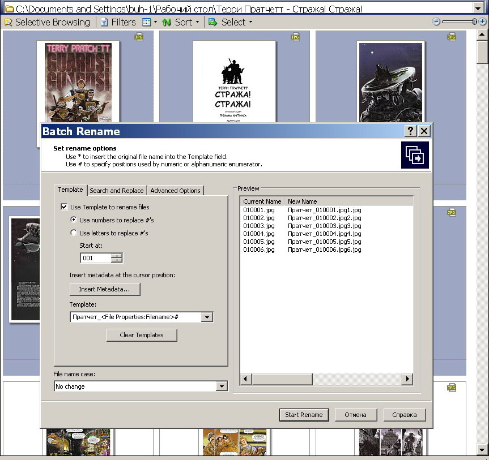The height and width of the screenshot is (460, 489).
Task: Switch to the Search and Replace tab
Action: (x=117, y=191)
